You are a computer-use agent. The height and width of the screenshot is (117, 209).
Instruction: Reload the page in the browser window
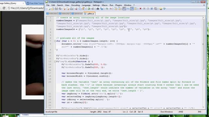coord(4,8)
